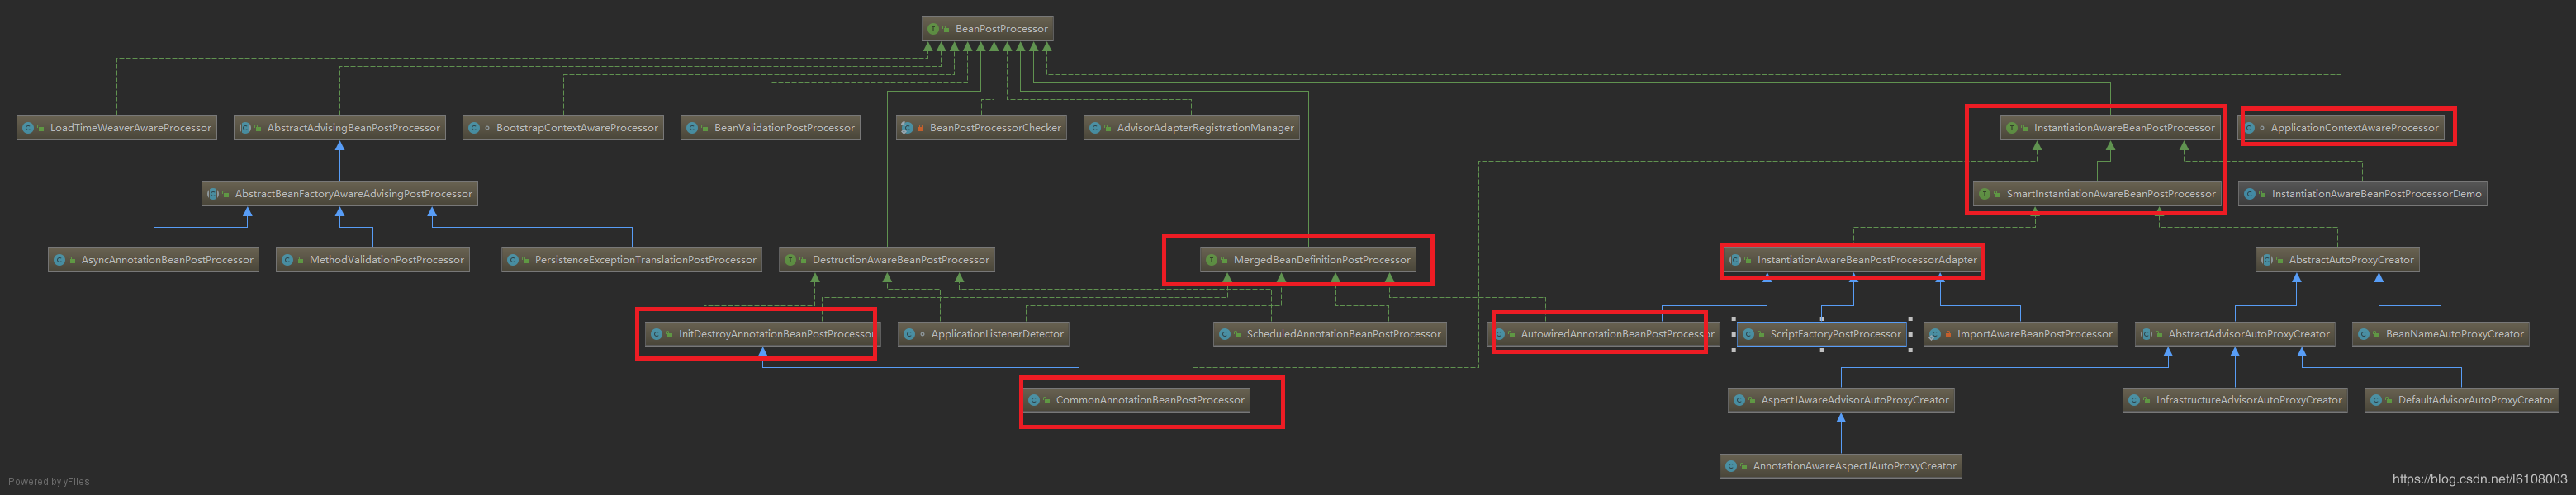Click the interface icon on BeanPostProcessor node
The height and width of the screenshot is (495, 2576).
(x=932, y=29)
